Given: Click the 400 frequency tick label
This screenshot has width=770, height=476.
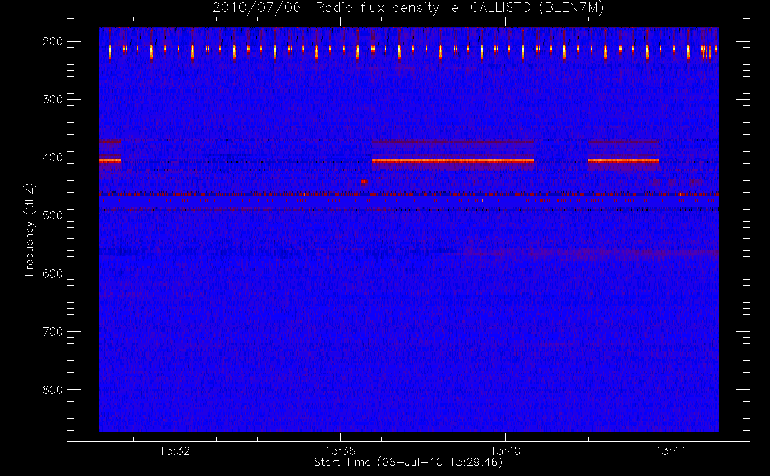Looking at the screenshot, I should pos(53,158).
